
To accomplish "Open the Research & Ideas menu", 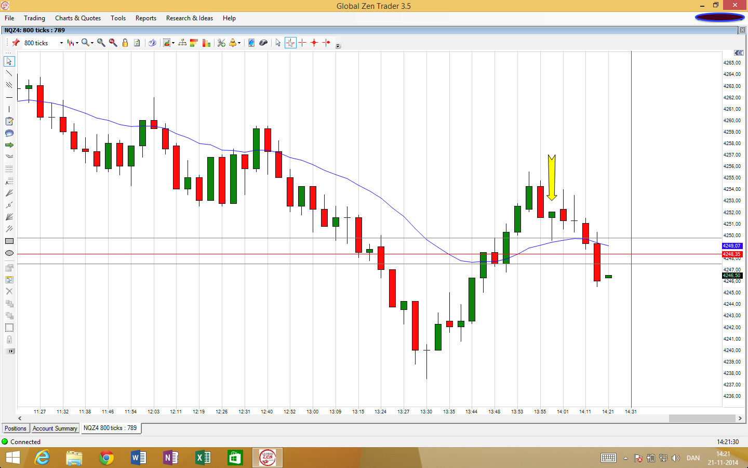I will point(189,18).
